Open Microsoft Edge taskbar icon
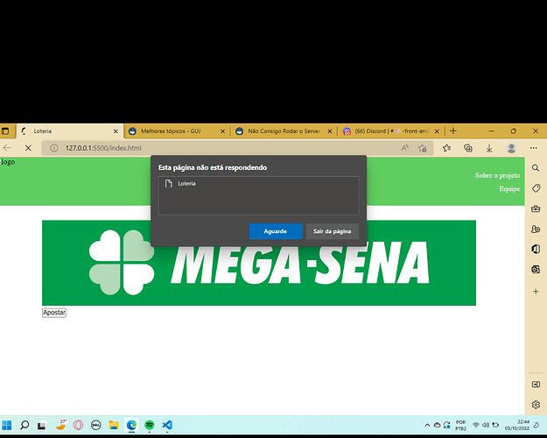Image resolution: width=547 pixels, height=438 pixels. tap(131, 425)
